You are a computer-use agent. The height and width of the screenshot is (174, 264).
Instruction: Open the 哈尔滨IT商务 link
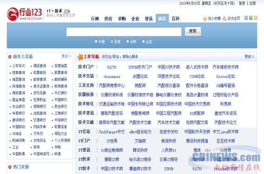click(x=140, y=159)
